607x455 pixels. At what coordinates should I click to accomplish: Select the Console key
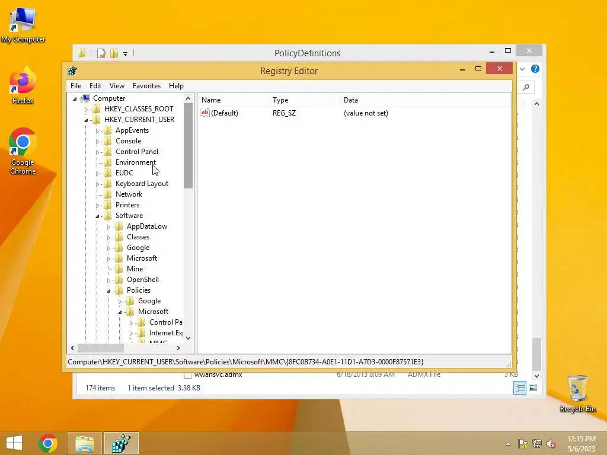[x=128, y=141]
